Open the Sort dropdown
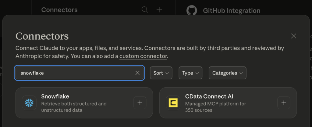 (x=161, y=73)
